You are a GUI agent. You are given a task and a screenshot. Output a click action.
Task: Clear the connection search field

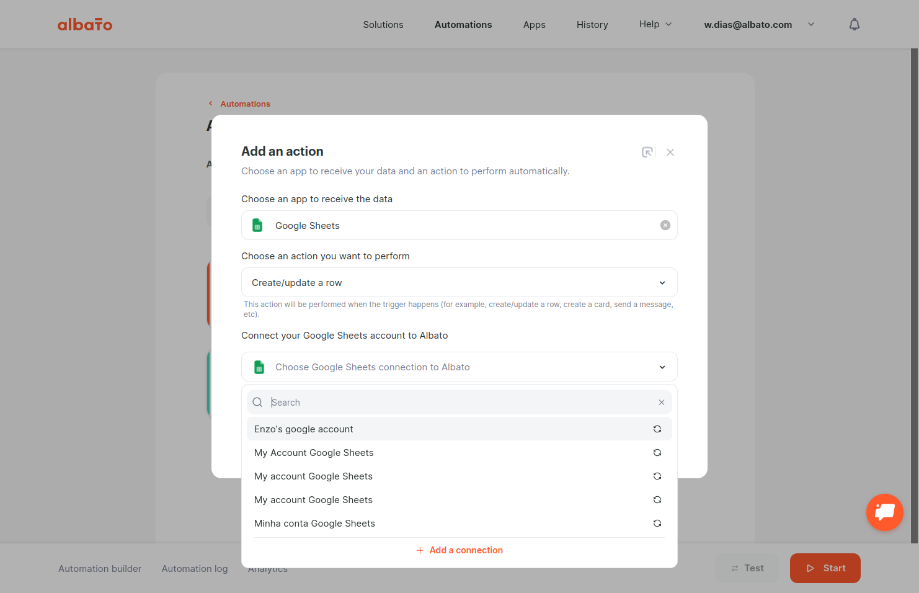(662, 403)
